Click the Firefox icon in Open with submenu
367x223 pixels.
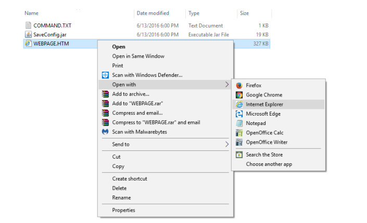(239, 86)
